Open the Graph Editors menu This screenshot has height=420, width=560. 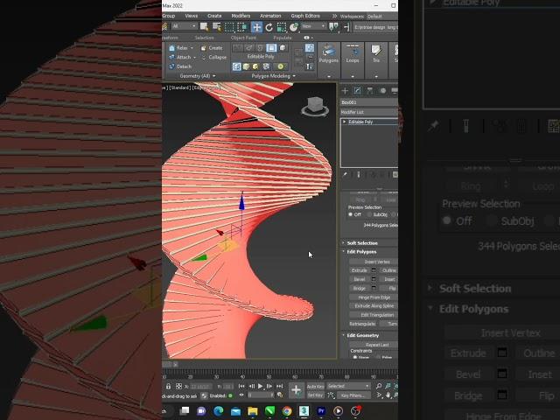click(305, 16)
